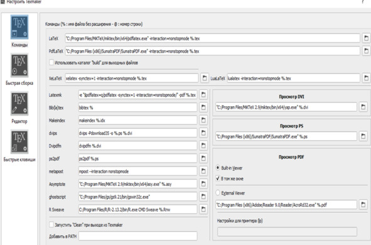Click the Добавить в PATH input field
The height and width of the screenshot is (245, 371).
coord(137,236)
